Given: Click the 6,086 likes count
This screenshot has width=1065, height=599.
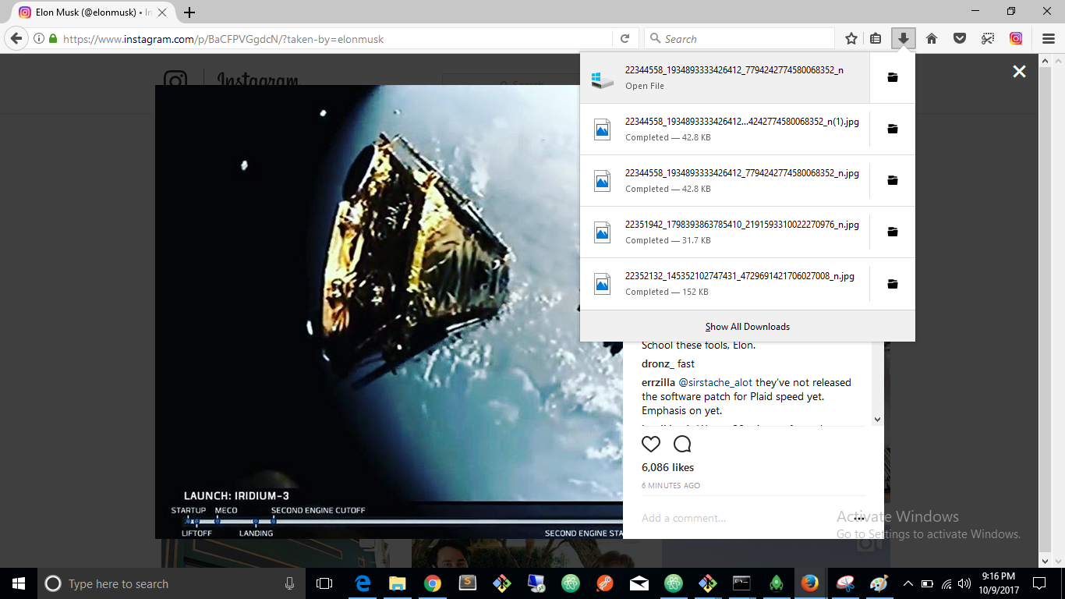Looking at the screenshot, I should [667, 467].
